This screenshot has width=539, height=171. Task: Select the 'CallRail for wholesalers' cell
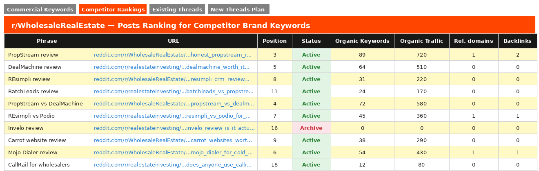[47, 164]
